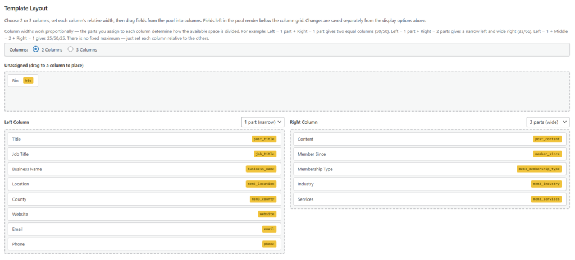
Task: Open Left Column width dropdown
Action: [263, 122]
